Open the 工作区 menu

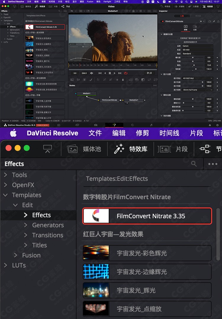117,2
